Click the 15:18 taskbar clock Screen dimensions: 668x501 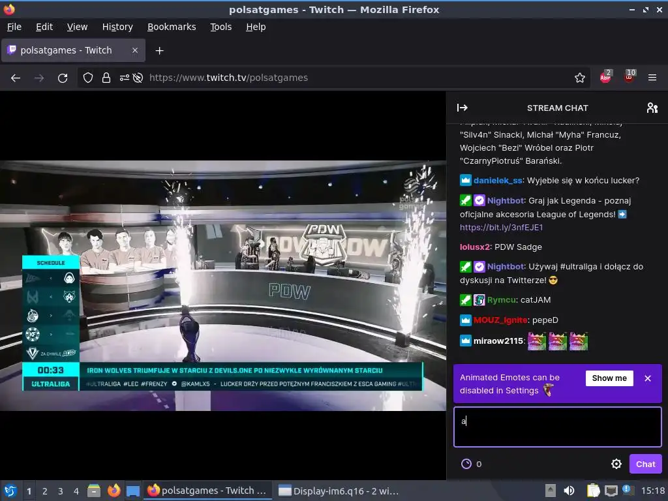click(652, 491)
